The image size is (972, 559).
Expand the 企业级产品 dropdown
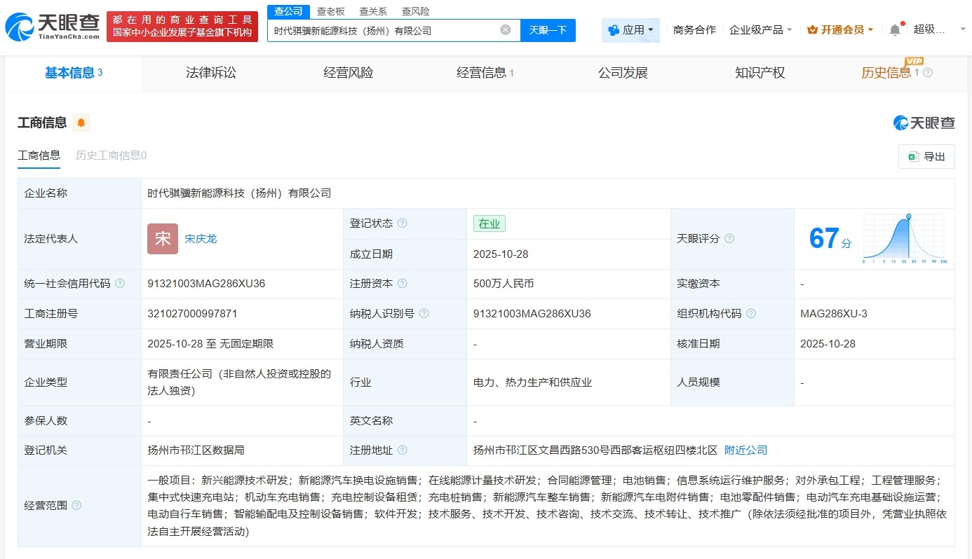(761, 29)
